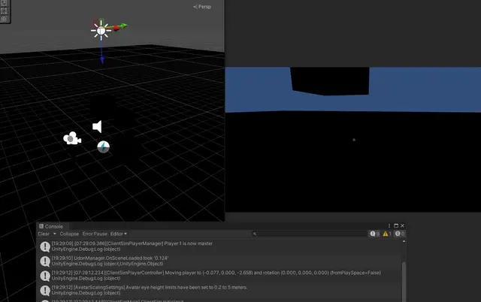
Task: Toggle Error Pause in the Console
Action: point(95,234)
